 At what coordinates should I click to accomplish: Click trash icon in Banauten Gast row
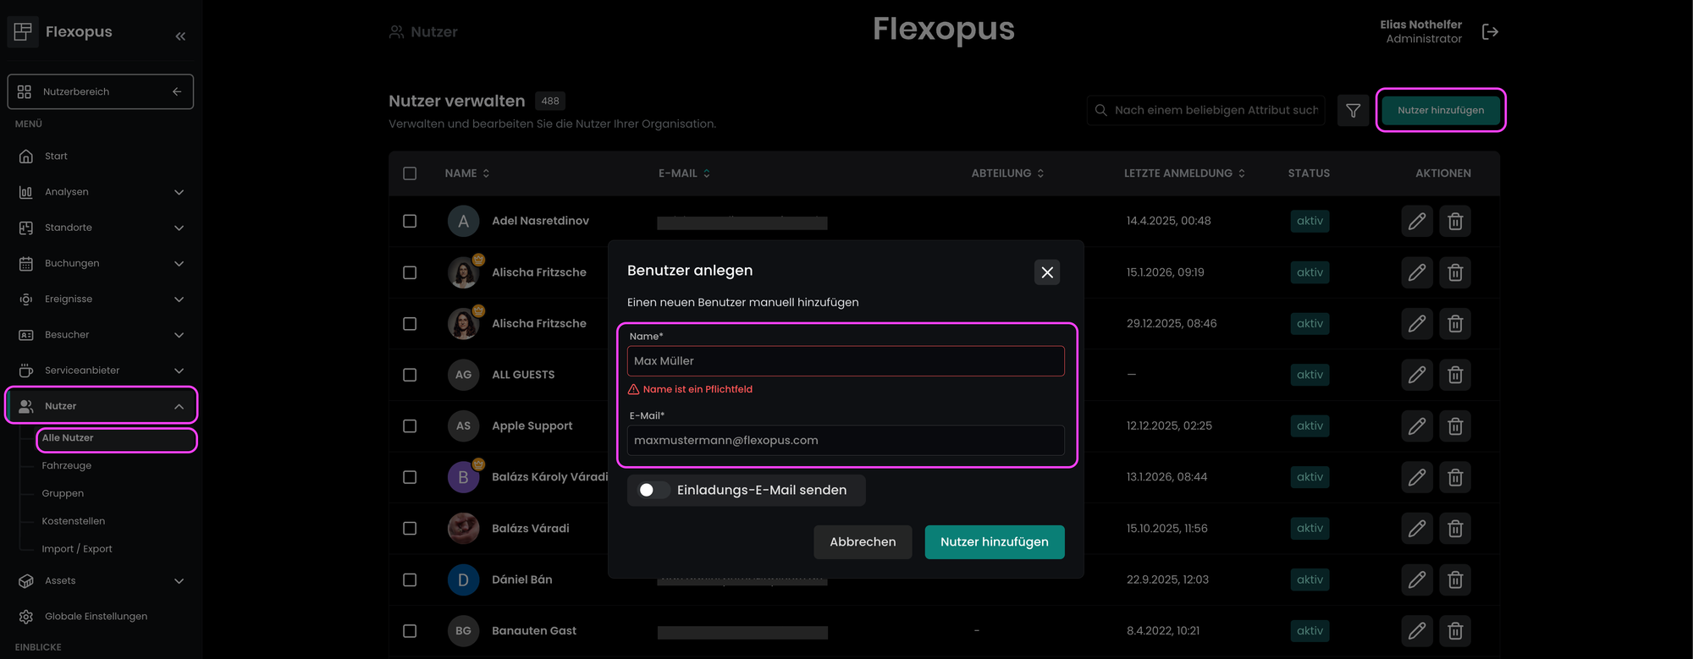(1455, 631)
